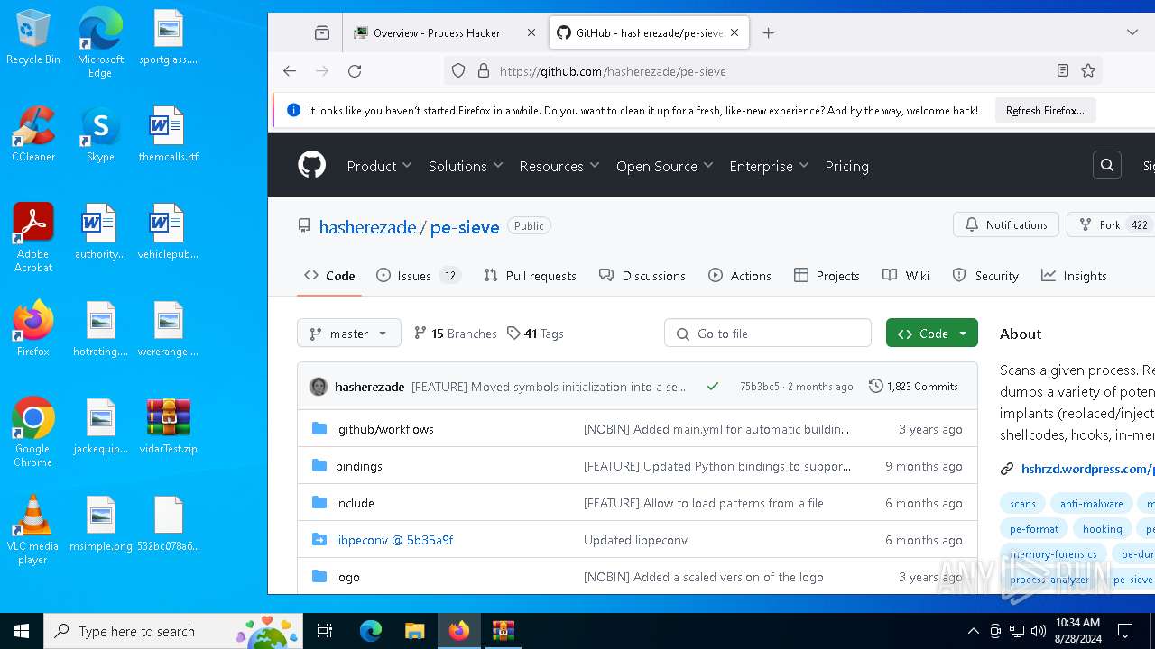Open hasherezade owner link
Viewport: 1155px width, 649px height.
click(367, 227)
